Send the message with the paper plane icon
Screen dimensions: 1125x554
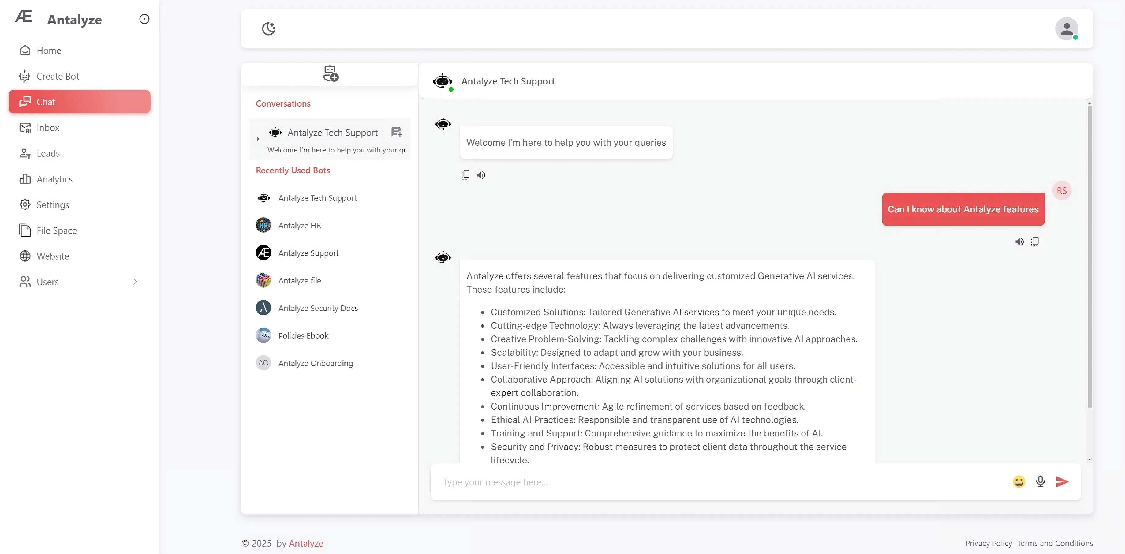pyautogui.click(x=1062, y=482)
